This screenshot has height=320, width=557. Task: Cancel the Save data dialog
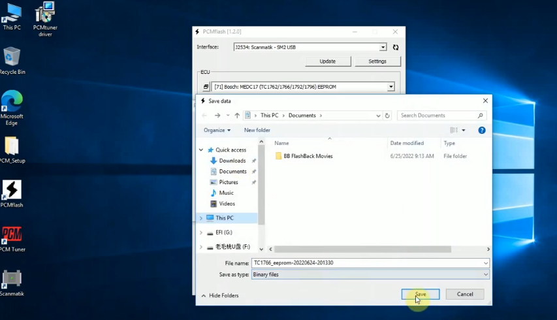465,294
